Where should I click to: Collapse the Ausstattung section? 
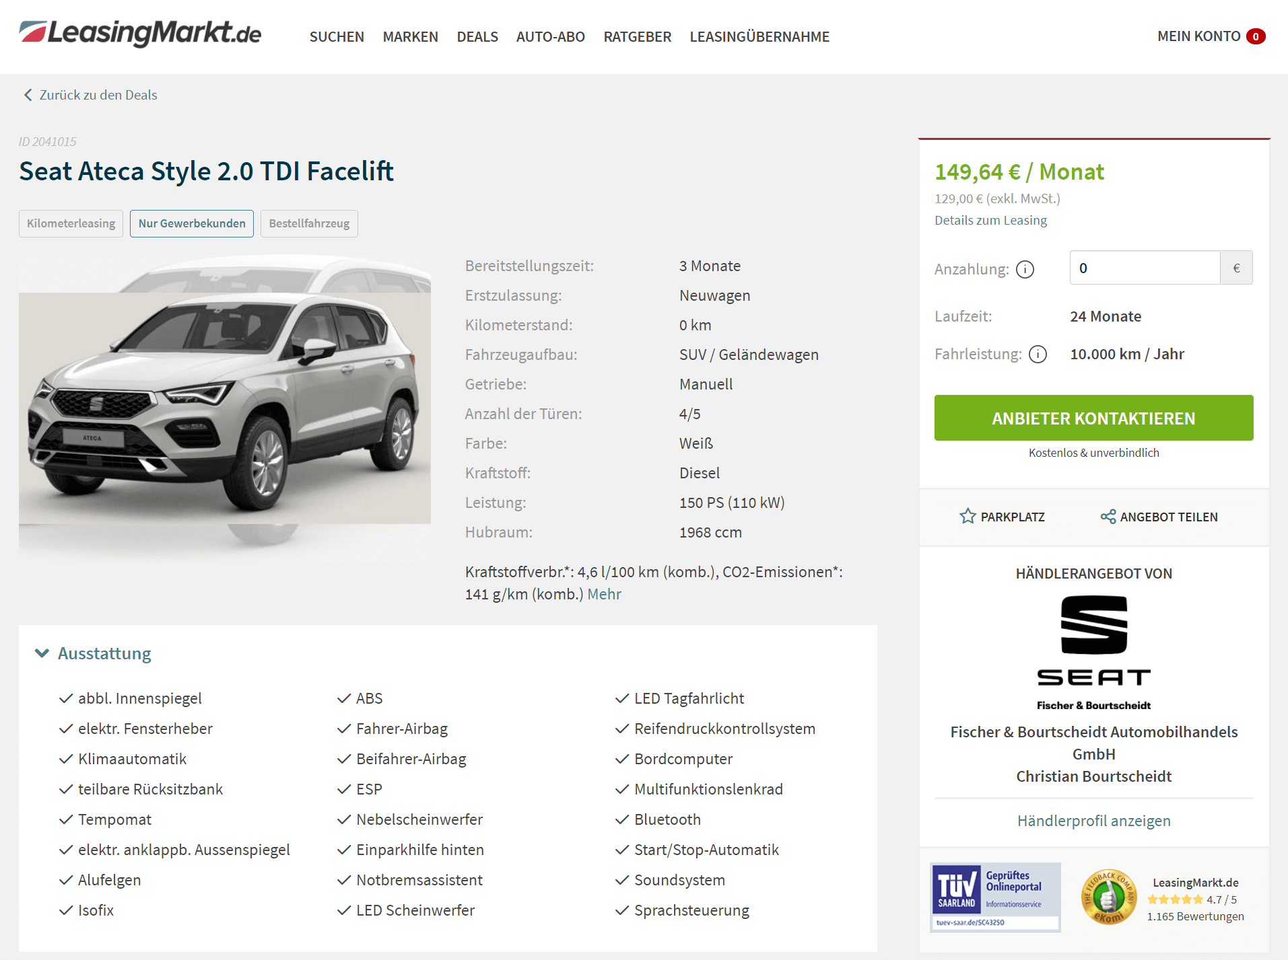point(42,653)
